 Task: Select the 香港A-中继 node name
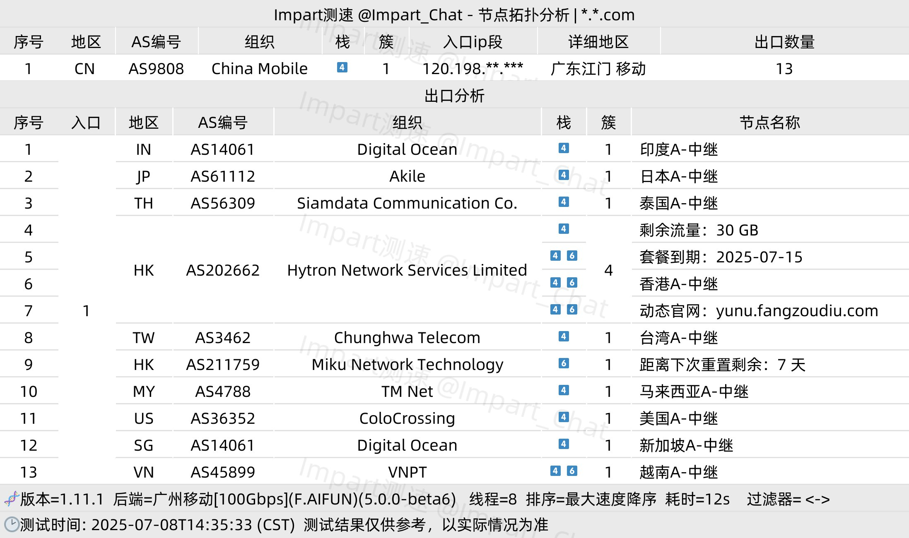pos(678,284)
